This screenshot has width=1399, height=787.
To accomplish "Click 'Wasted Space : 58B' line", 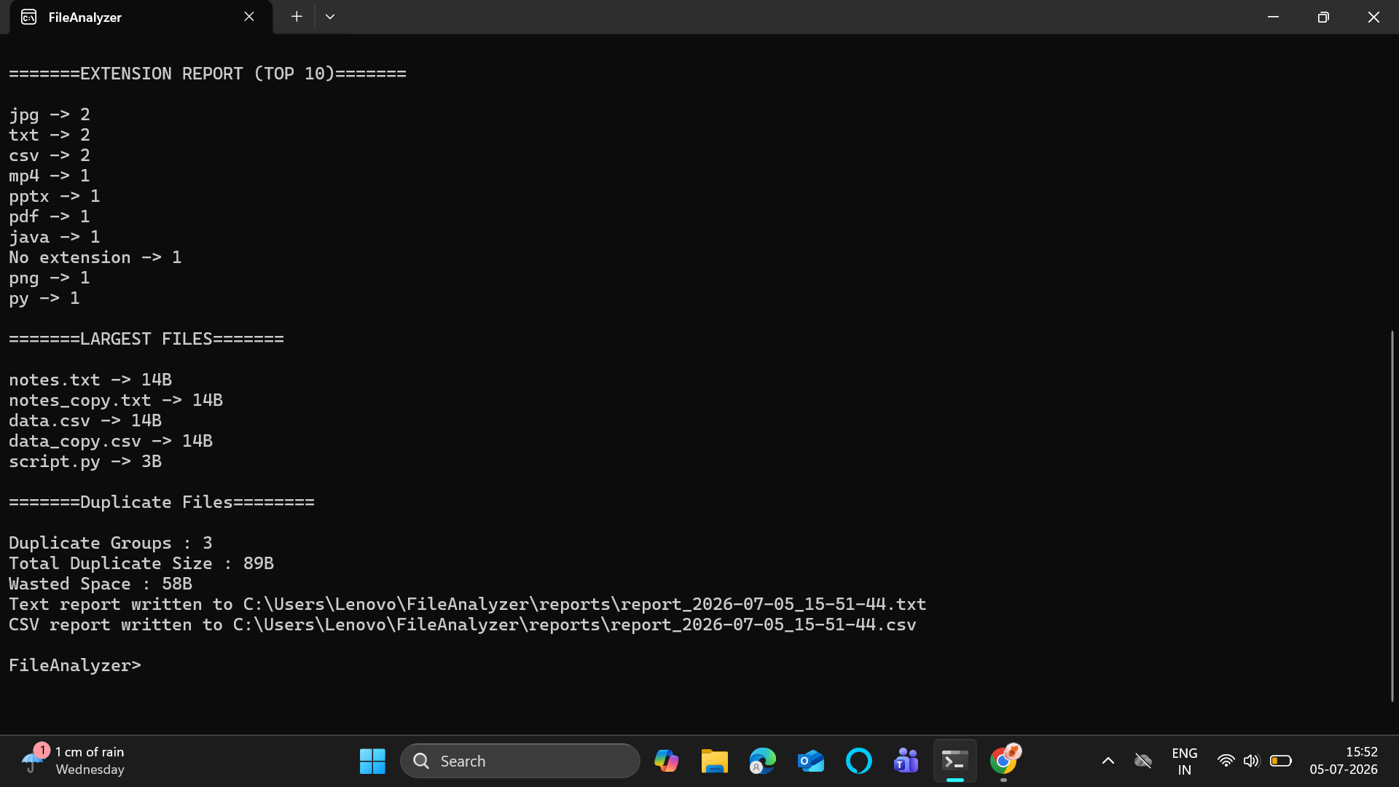I will click(101, 584).
